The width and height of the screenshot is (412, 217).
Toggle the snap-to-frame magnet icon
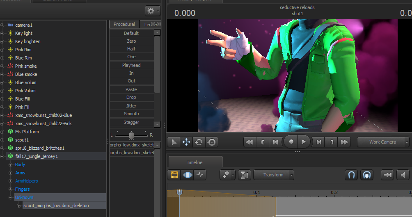pos(367,175)
